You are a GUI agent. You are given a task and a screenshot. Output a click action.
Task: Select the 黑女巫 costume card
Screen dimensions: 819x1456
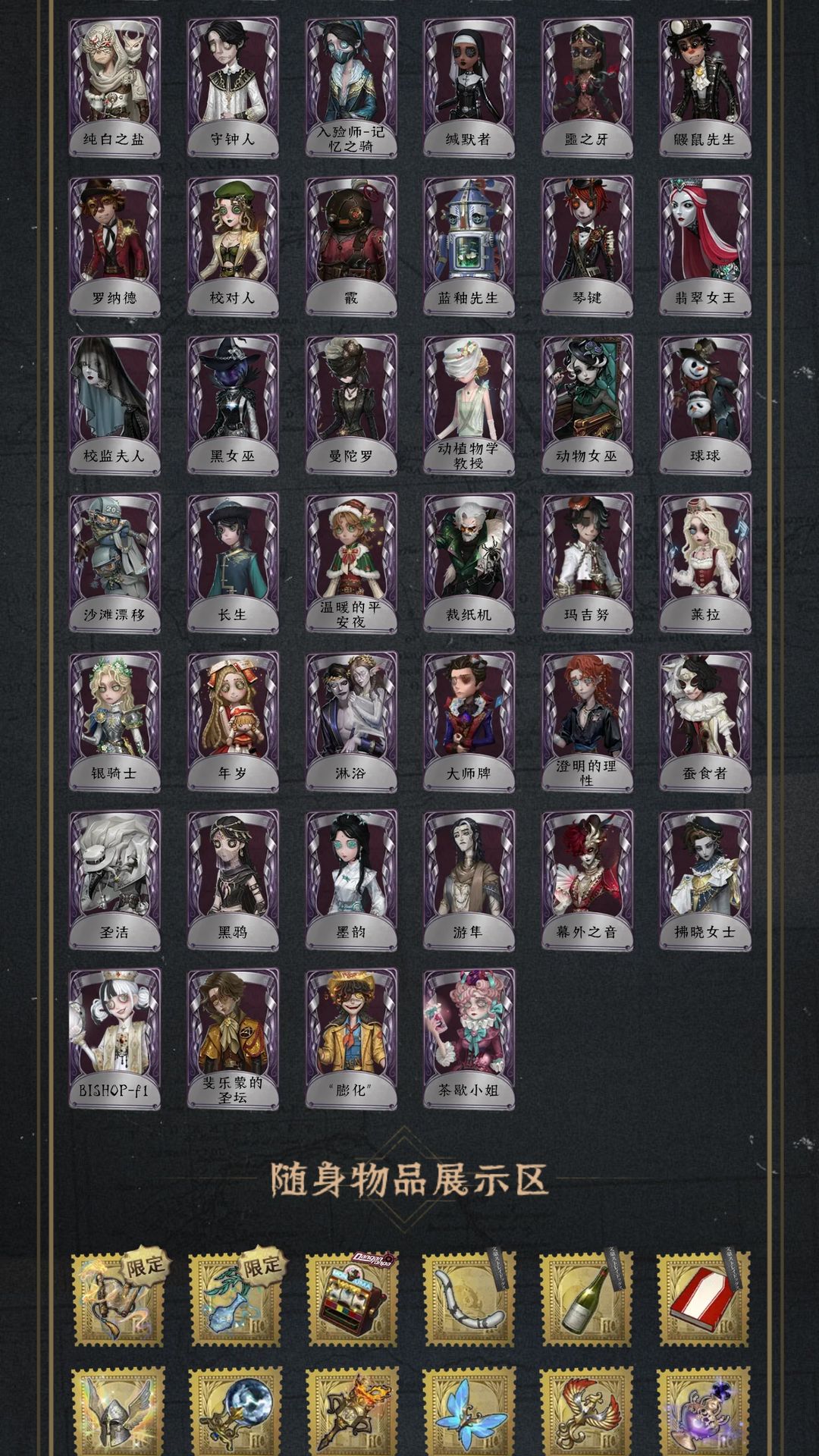click(233, 404)
